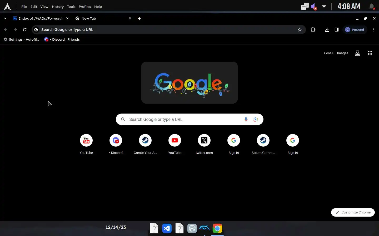
Task: Click the Paused profile button
Action: [355, 30]
